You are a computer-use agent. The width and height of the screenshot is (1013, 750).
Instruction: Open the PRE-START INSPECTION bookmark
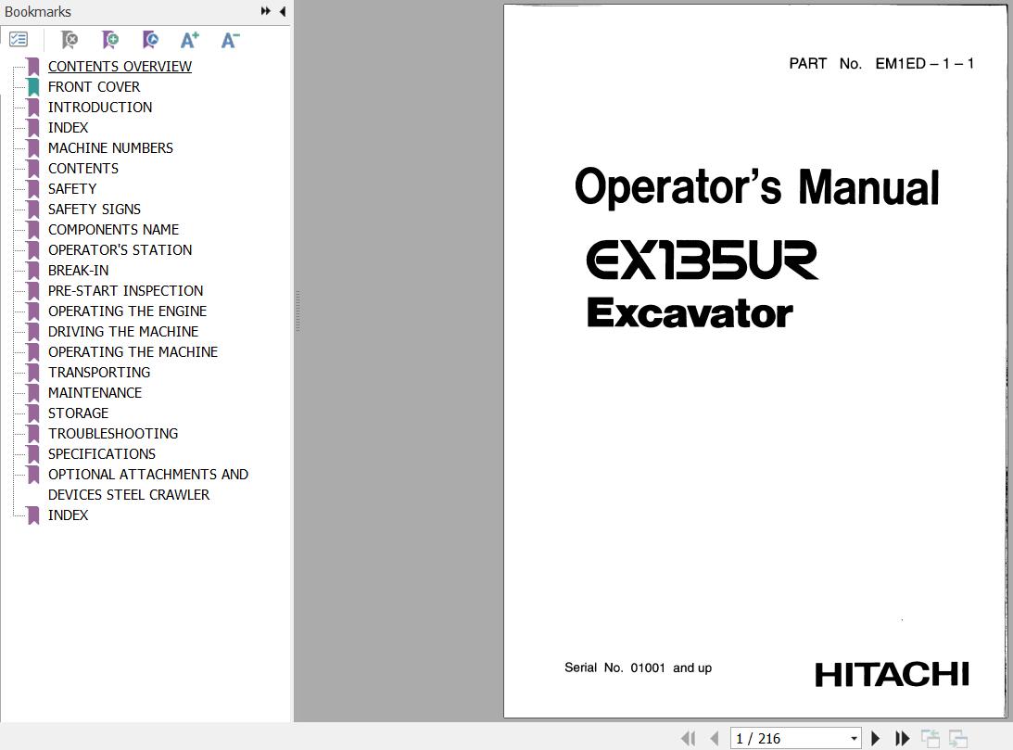(x=125, y=291)
